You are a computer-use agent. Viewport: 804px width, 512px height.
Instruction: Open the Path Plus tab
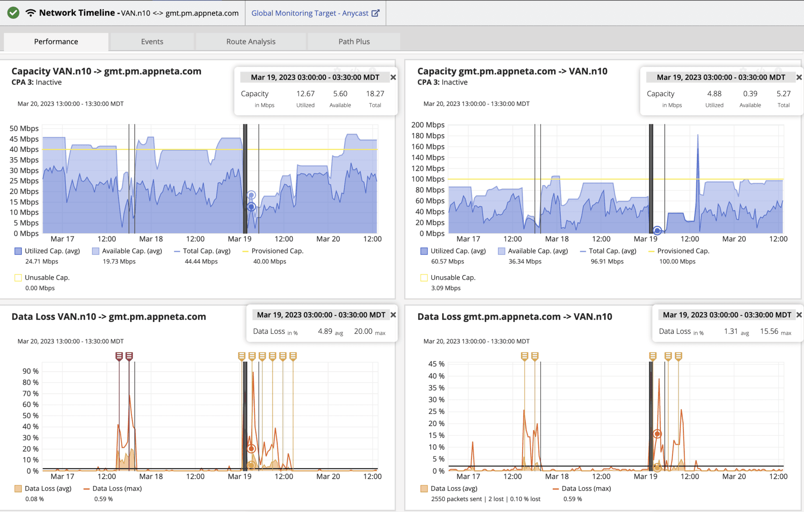coord(354,42)
